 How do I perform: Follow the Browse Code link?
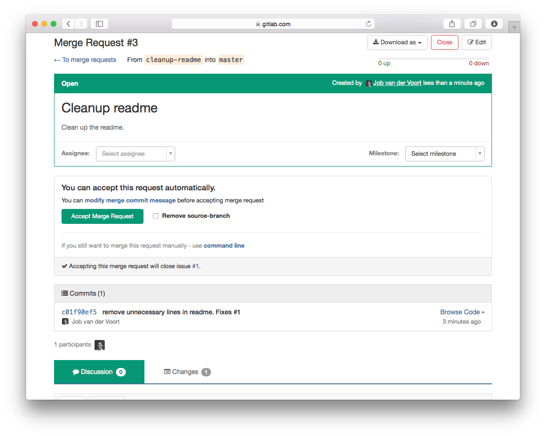tap(462, 312)
